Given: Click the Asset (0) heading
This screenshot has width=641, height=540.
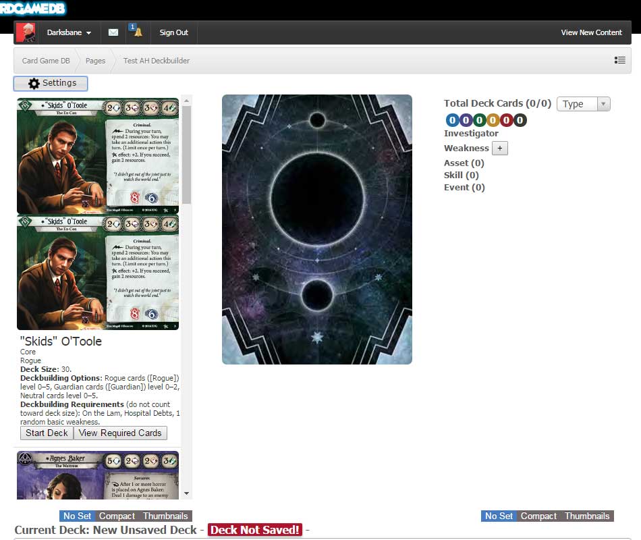Looking at the screenshot, I should 464,163.
